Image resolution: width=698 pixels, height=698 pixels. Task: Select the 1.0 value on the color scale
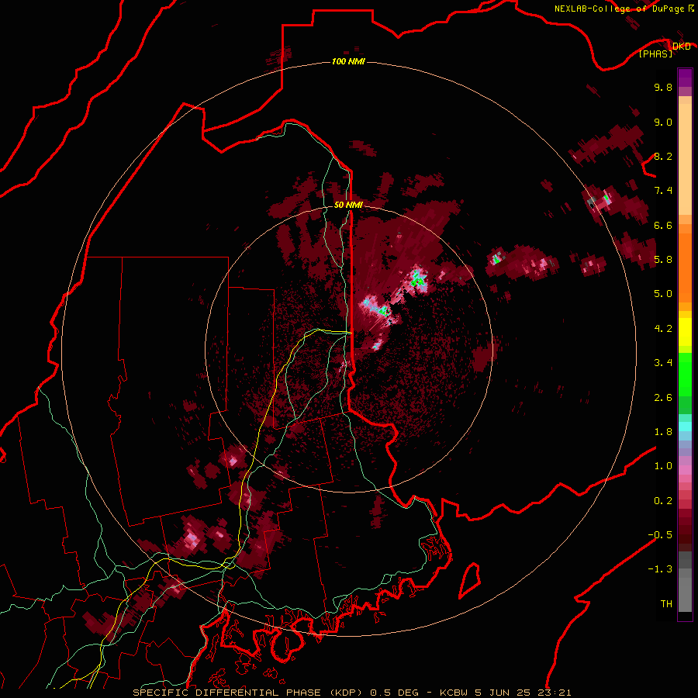[x=663, y=466]
